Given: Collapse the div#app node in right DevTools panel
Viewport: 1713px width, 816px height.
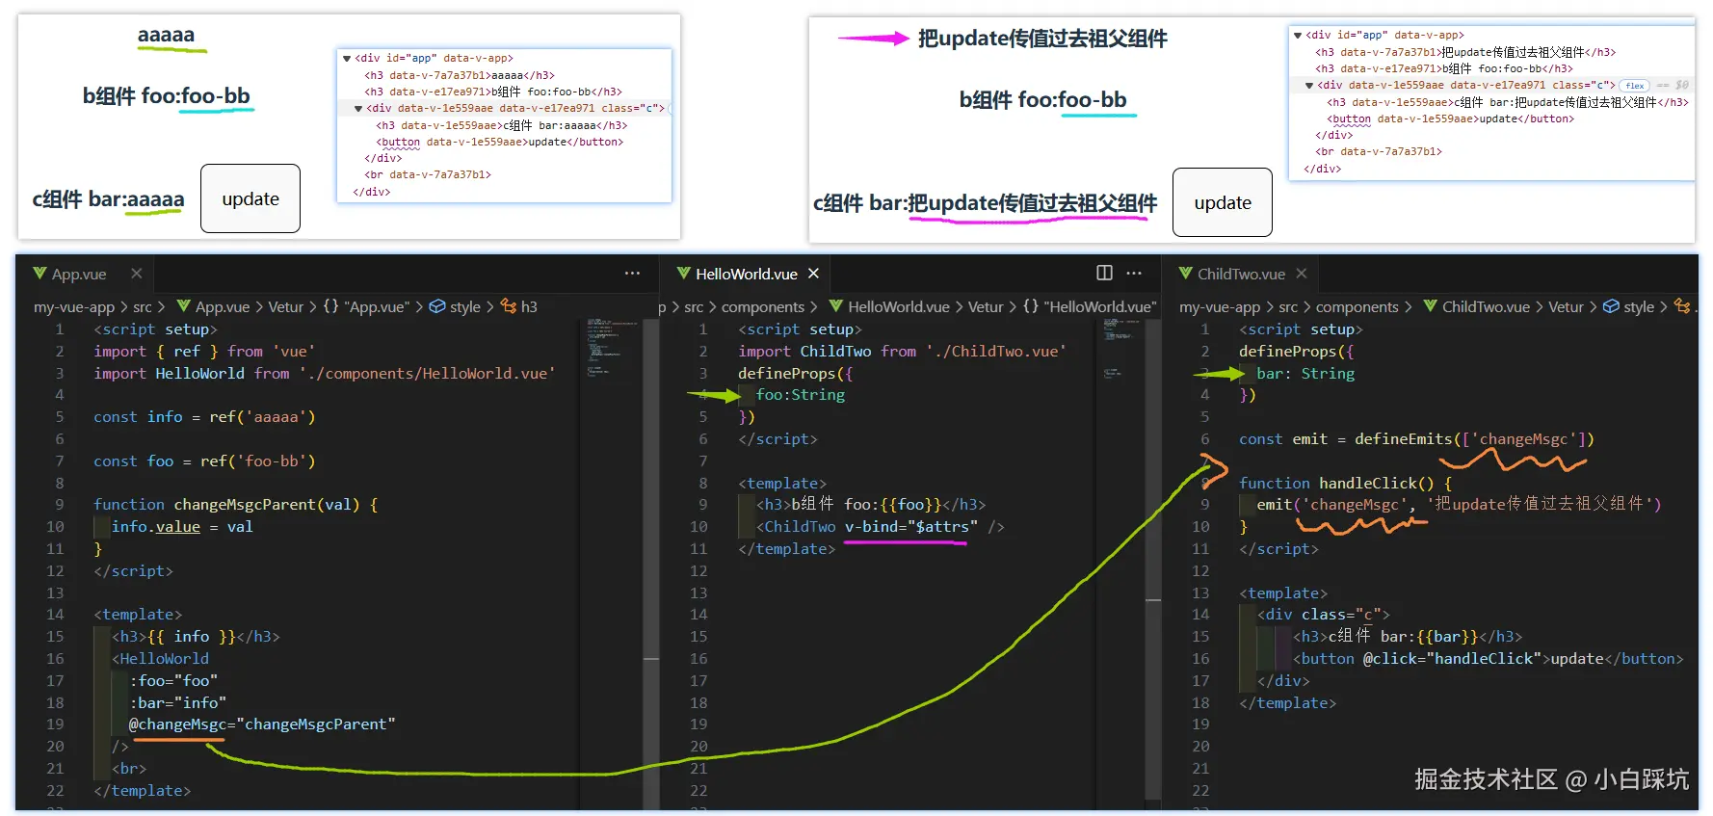Looking at the screenshot, I should click(1298, 35).
